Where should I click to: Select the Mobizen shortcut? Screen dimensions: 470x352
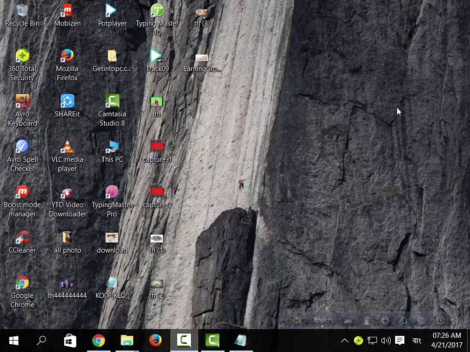coord(67,16)
